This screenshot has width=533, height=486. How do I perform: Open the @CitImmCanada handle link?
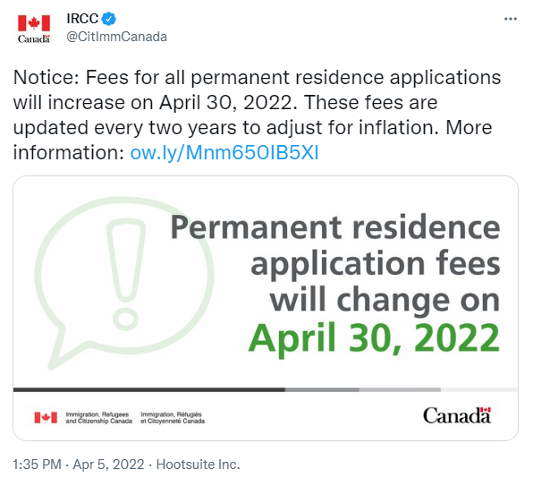point(116,37)
